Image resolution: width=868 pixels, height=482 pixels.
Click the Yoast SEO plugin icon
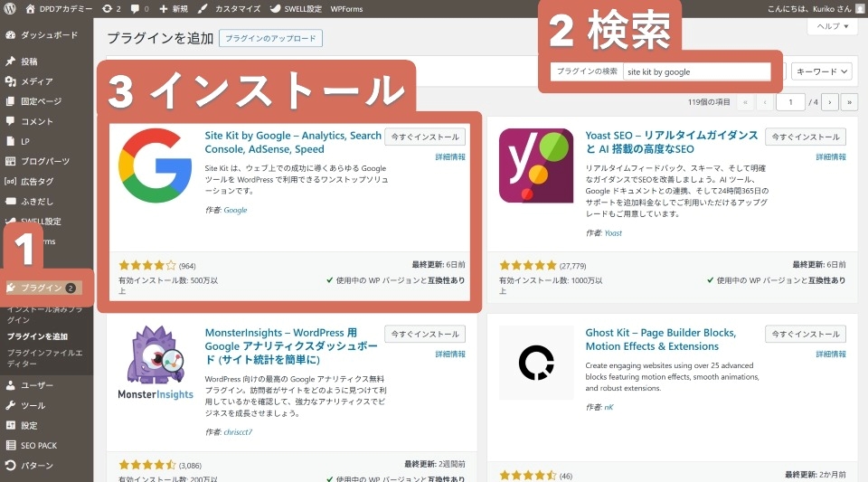click(535, 165)
